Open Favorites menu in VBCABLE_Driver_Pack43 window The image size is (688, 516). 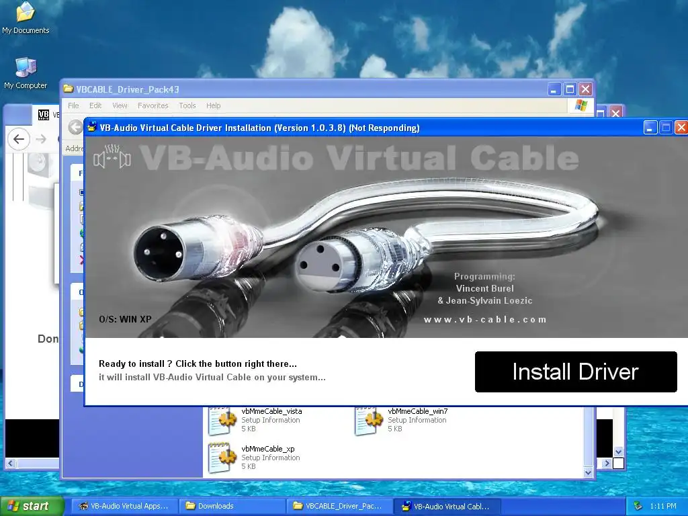[x=153, y=105]
